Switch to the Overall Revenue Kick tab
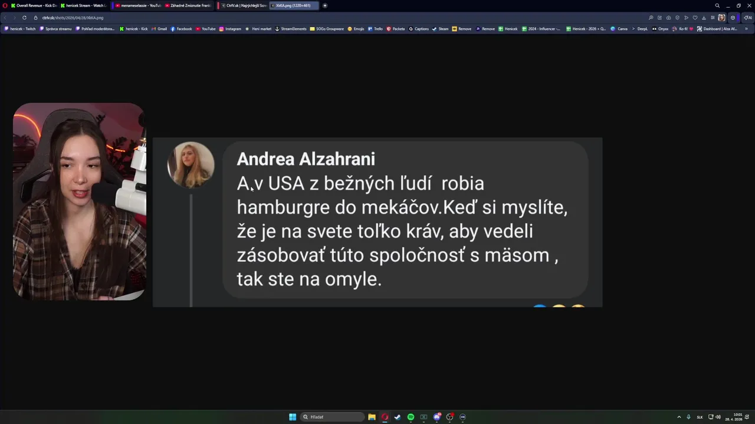The height and width of the screenshot is (424, 755). [x=34, y=5]
